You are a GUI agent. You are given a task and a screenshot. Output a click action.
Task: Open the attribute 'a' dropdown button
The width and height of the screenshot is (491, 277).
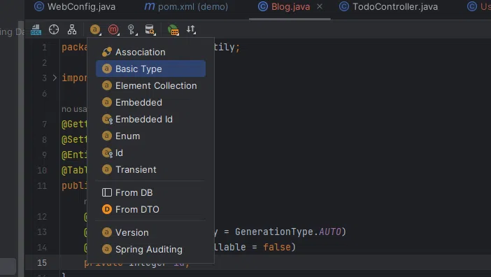click(95, 30)
